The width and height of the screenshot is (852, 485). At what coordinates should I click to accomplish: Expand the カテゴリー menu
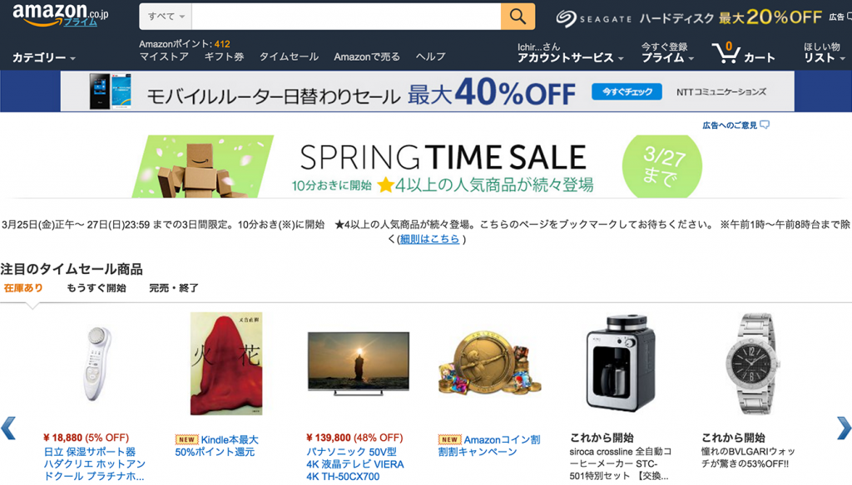[43, 58]
